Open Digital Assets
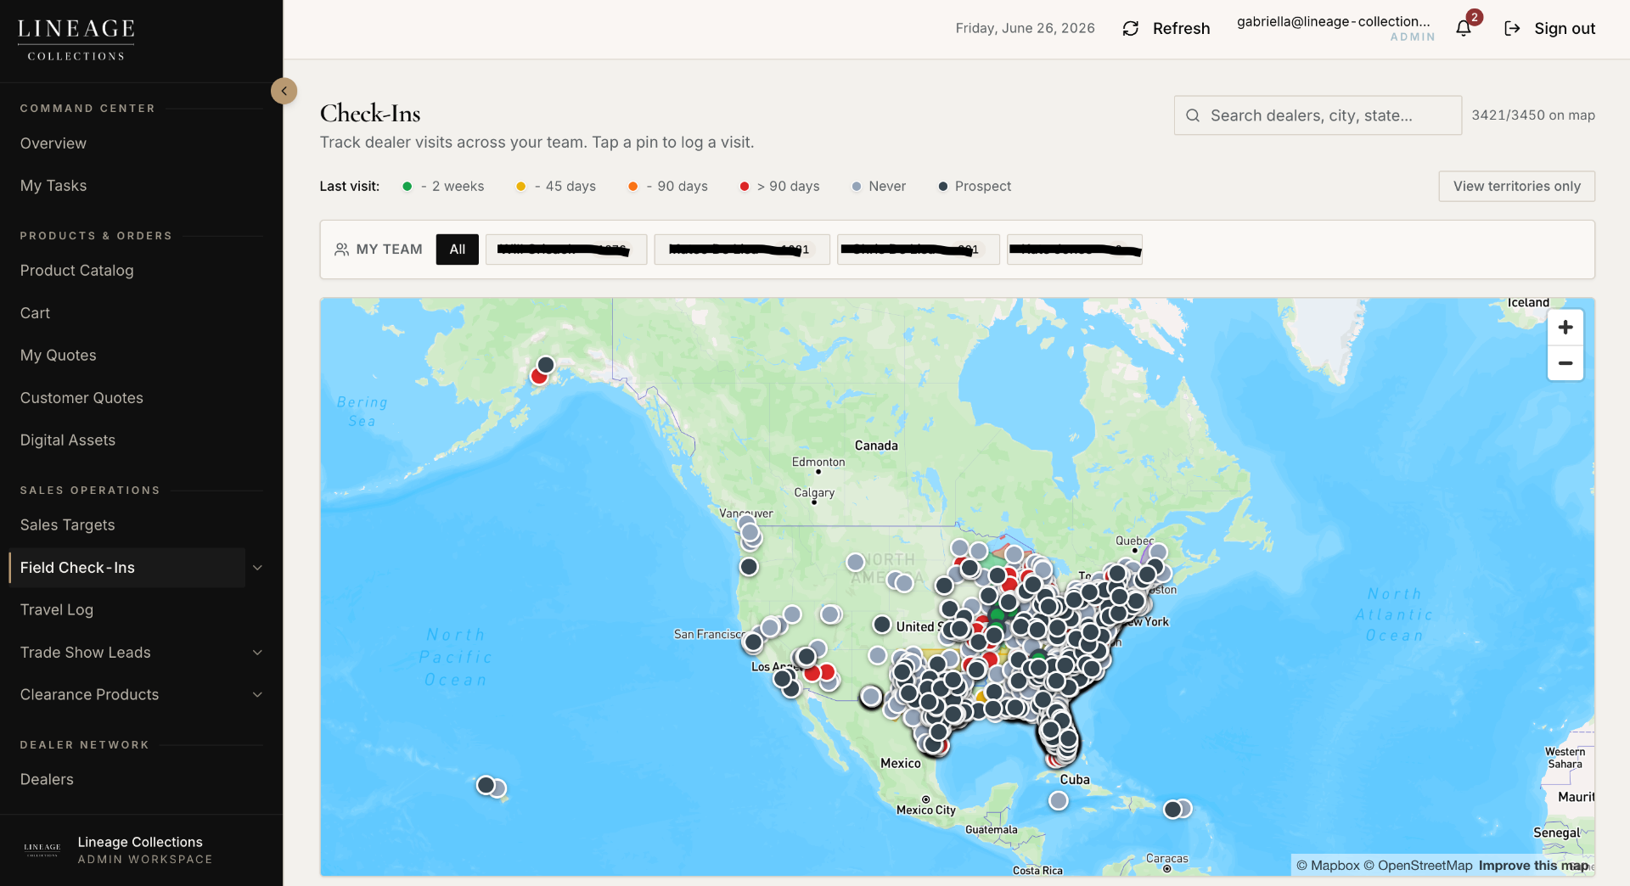The width and height of the screenshot is (1630, 886). [68, 440]
